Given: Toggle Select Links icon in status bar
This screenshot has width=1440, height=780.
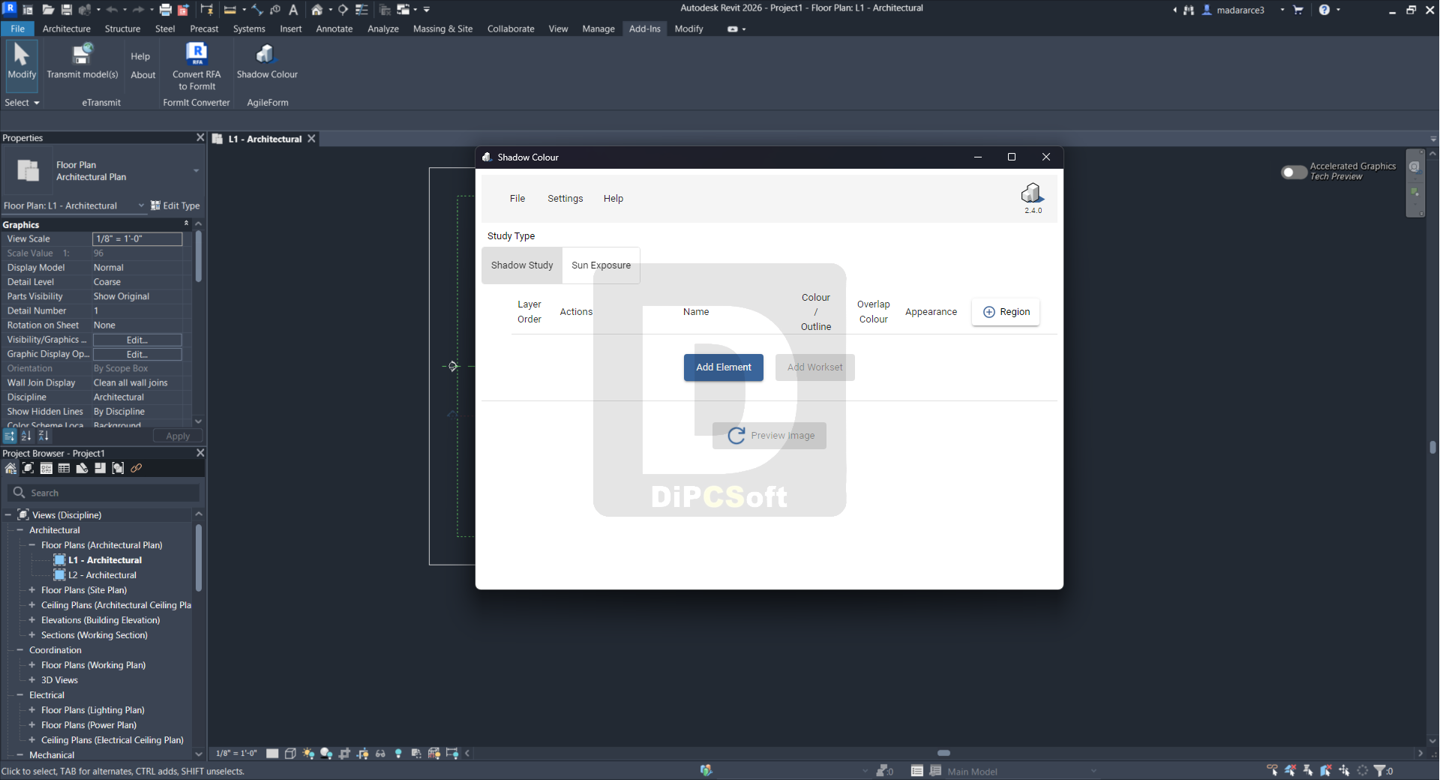Looking at the screenshot, I should pyautogui.click(x=1272, y=770).
